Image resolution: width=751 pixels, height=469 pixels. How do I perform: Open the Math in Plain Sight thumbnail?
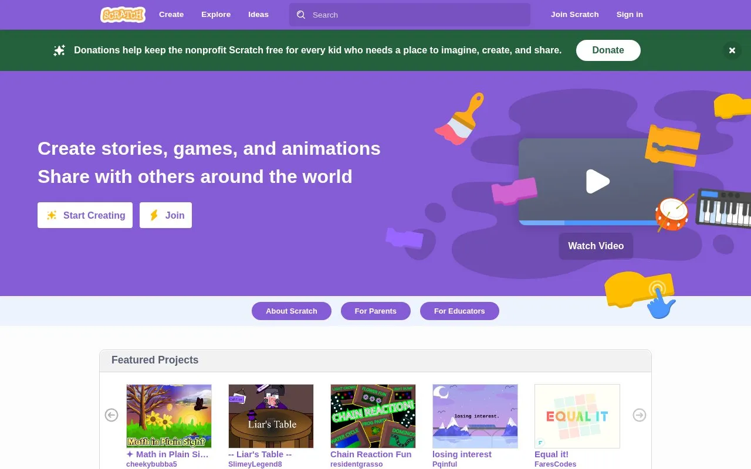(x=169, y=416)
